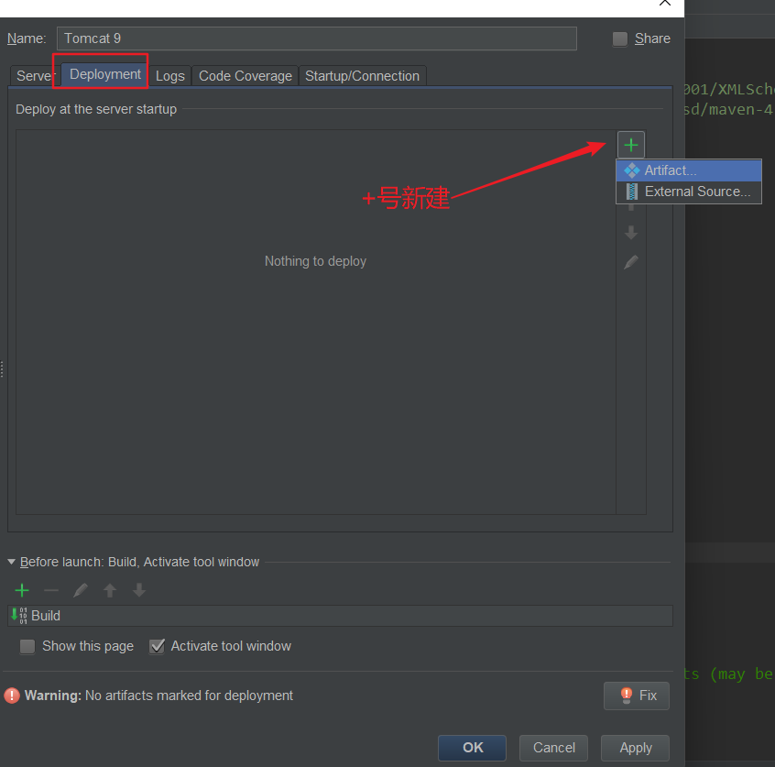Click the Apply button
Image resolution: width=775 pixels, height=767 pixels.
[635, 748]
